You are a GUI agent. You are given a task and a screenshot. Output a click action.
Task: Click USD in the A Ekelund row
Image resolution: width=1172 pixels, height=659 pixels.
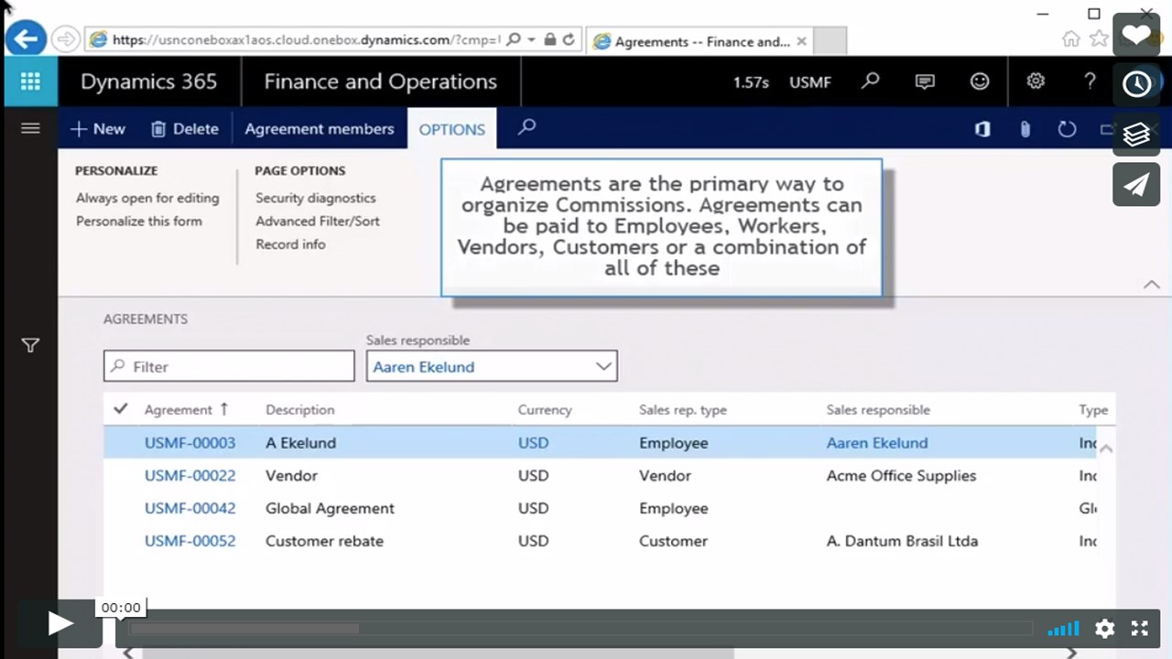534,443
